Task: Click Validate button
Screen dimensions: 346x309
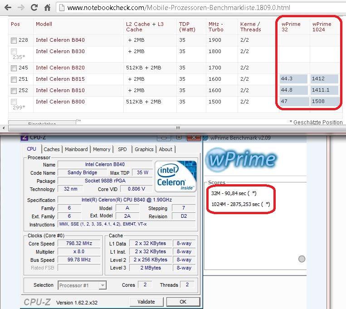Action: [146, 302]
